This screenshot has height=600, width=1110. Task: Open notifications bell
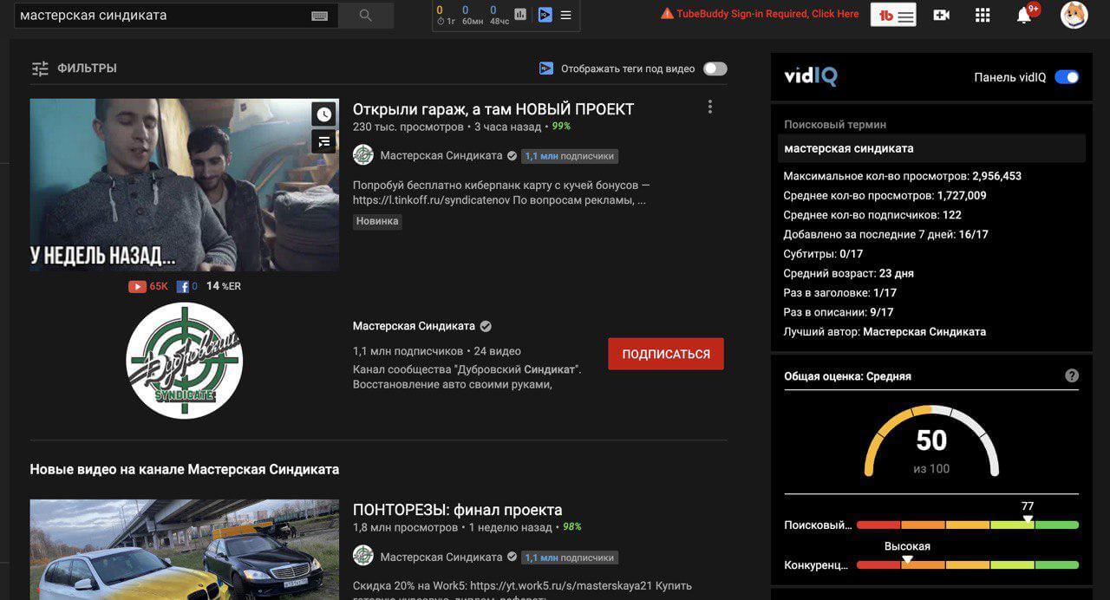point(1024,15)
